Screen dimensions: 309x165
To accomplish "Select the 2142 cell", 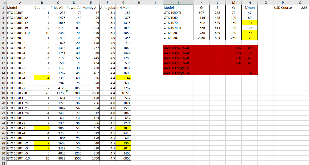I will coord(58,28).
